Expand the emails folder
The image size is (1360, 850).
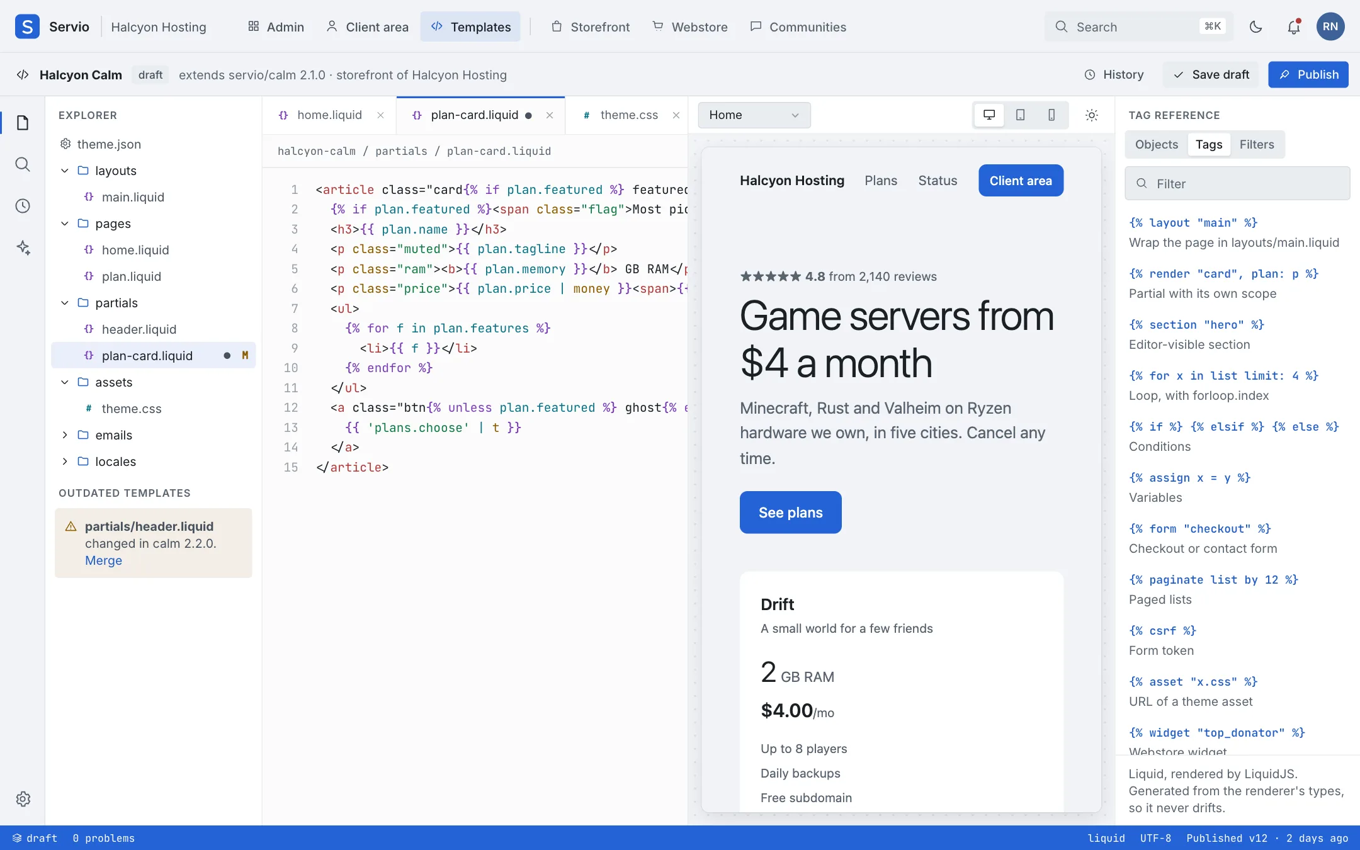(65, 435)
